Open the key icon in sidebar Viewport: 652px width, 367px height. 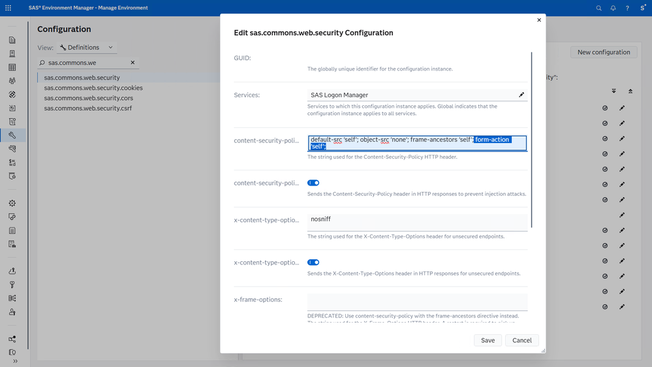click(12, 285)
